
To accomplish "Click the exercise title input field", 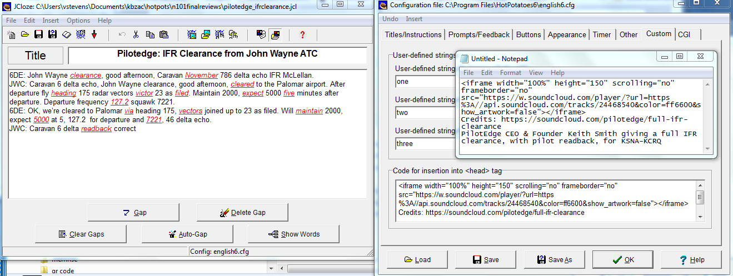I will 217,55.
